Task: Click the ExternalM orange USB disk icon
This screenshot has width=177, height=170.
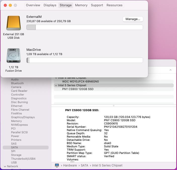Action: pos(13,23)
